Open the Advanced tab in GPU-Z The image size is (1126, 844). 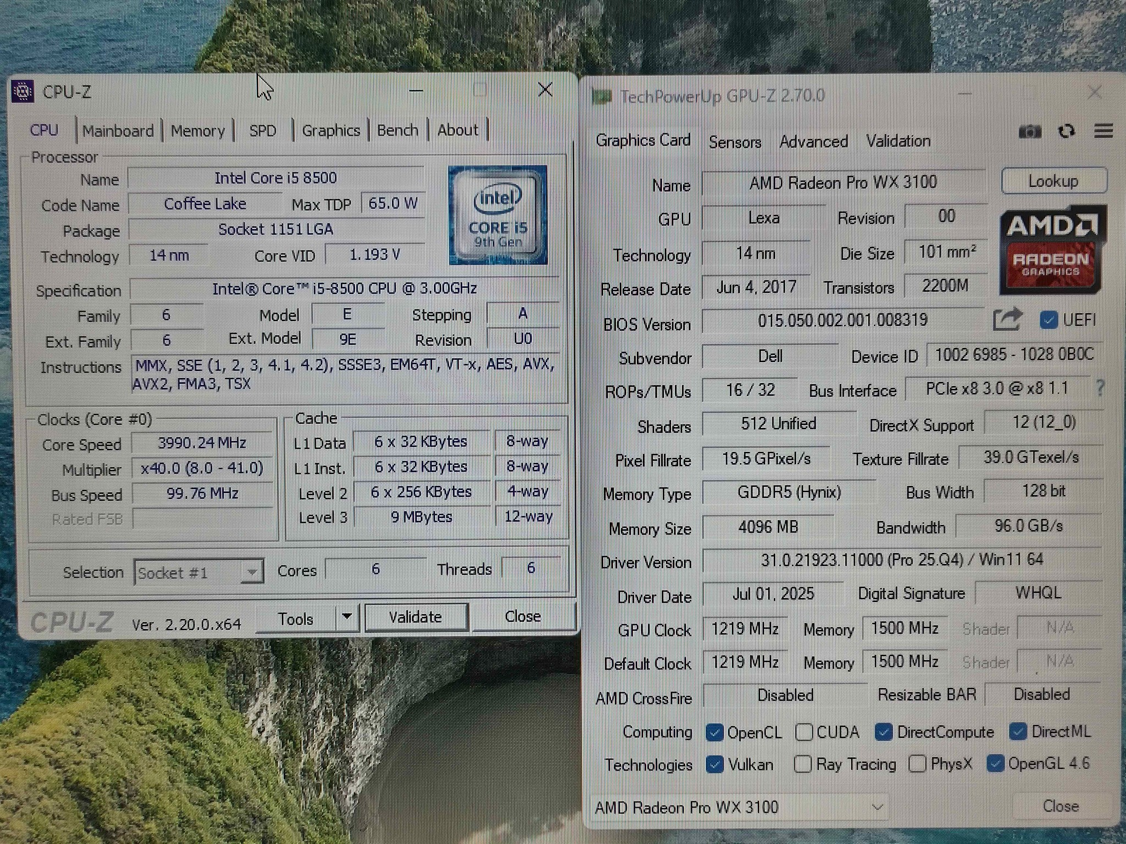814,142
